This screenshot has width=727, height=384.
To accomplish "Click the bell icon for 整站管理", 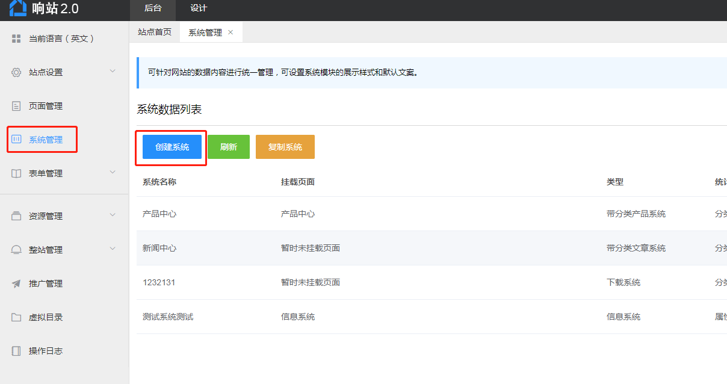I will click(16, 250).
